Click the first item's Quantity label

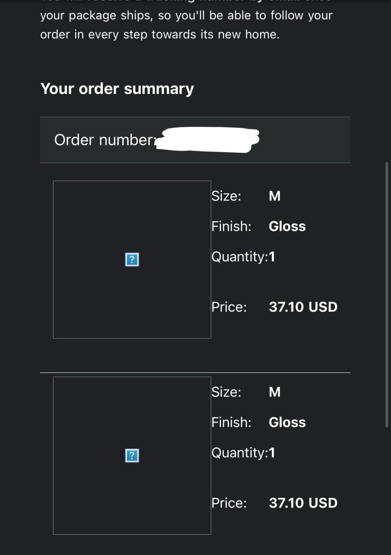239,257
